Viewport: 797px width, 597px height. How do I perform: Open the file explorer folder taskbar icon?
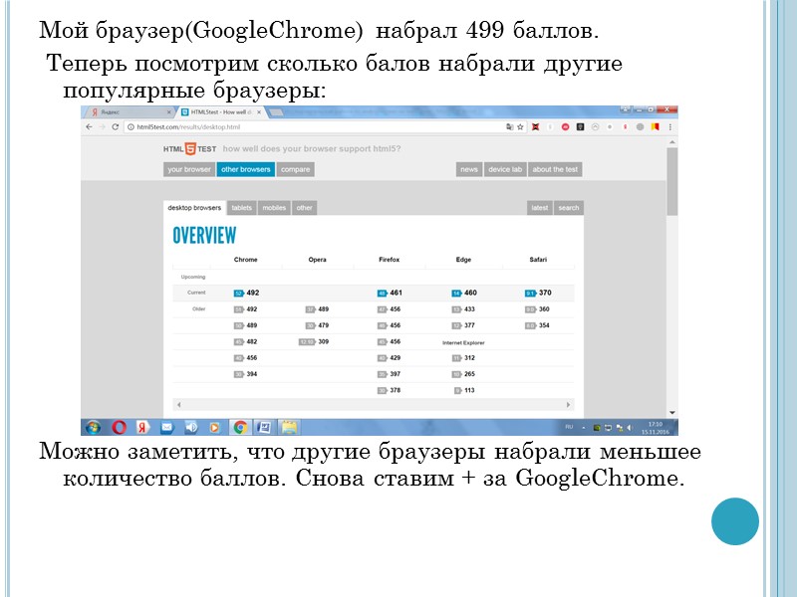[x=289, y=428]
